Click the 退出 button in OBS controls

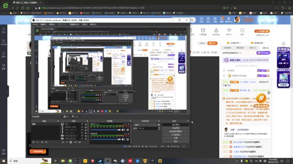coord(176,141)
